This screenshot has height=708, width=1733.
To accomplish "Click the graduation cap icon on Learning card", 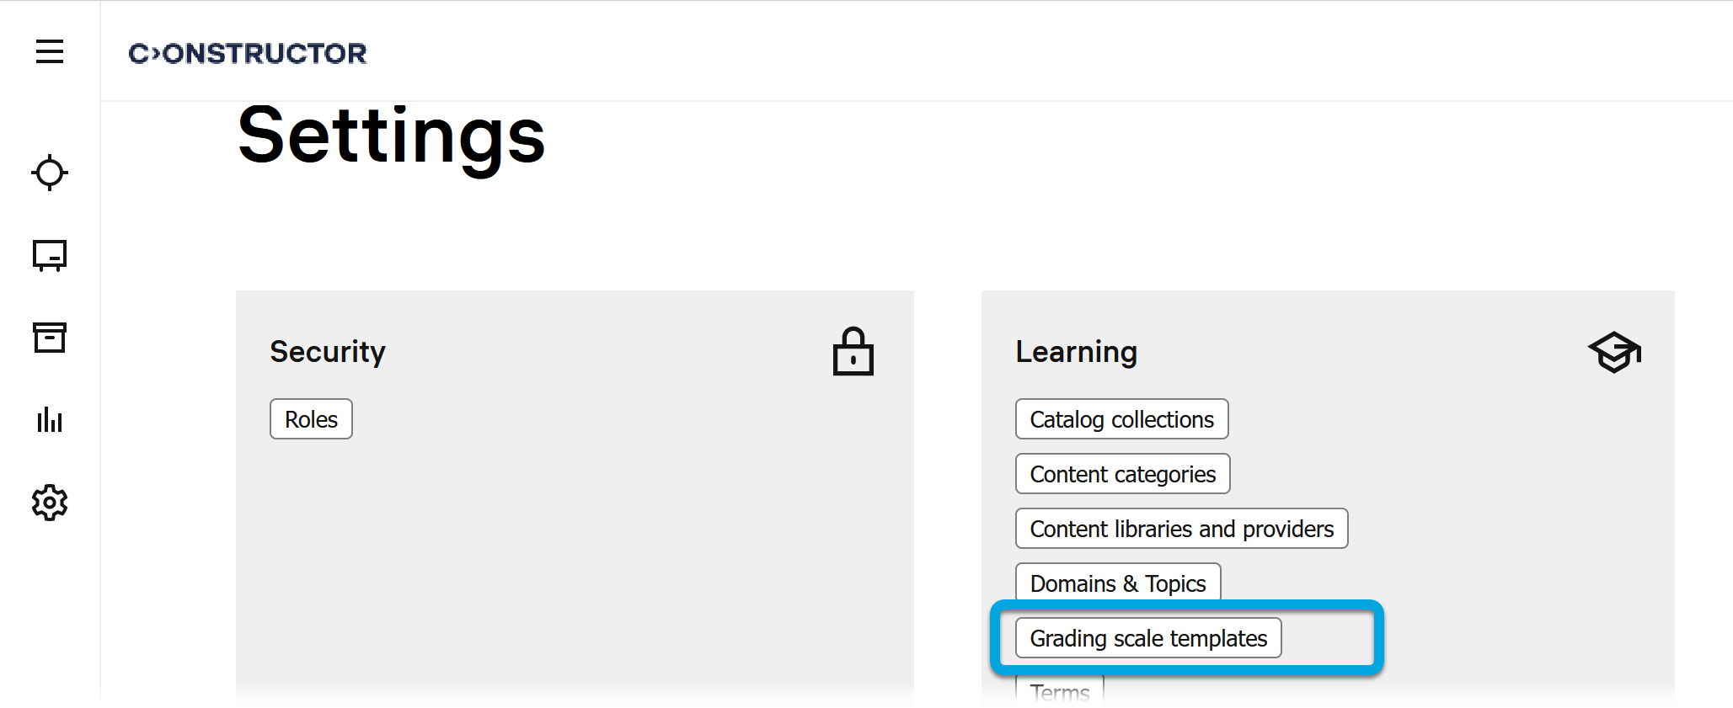I will point(1613,352).
